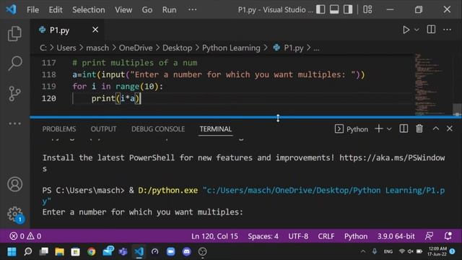This screenshot has height=260, width=462.
Task: Open the terminal launch profile dropdown
Action: [x=389, y=129]
